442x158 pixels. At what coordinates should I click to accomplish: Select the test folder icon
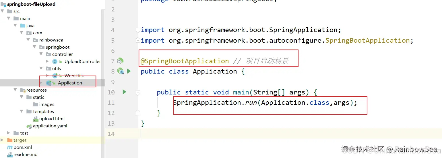[x=16, y=133]
